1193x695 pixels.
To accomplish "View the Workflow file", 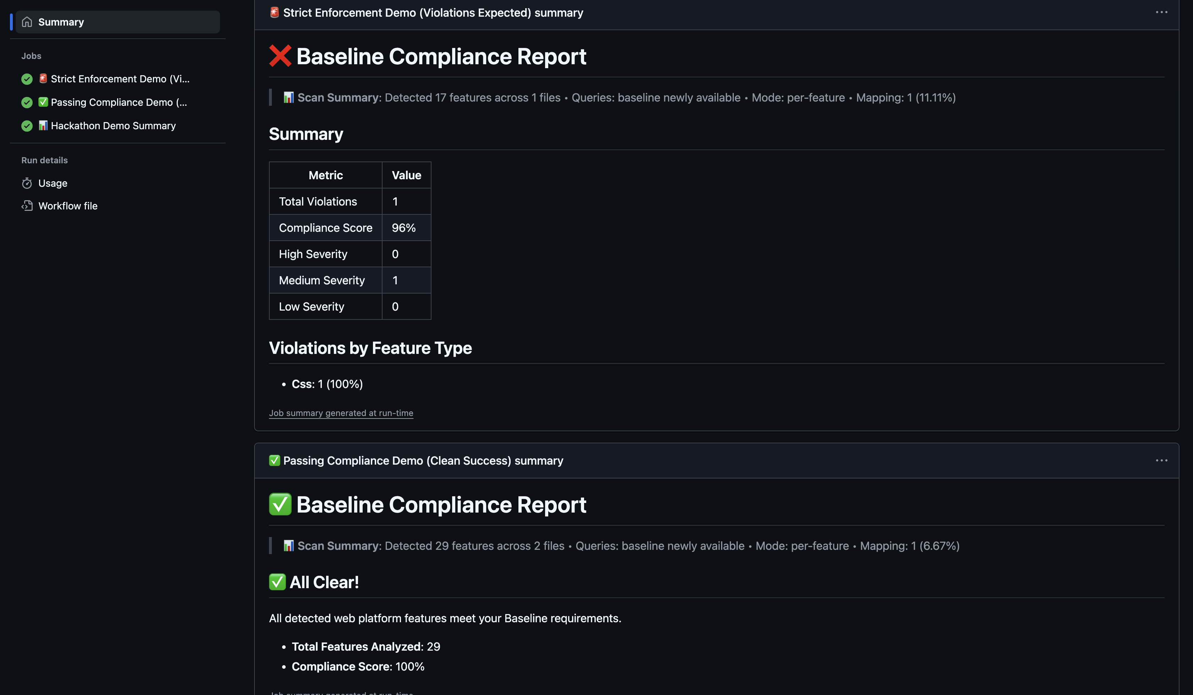I will (68, 206).
